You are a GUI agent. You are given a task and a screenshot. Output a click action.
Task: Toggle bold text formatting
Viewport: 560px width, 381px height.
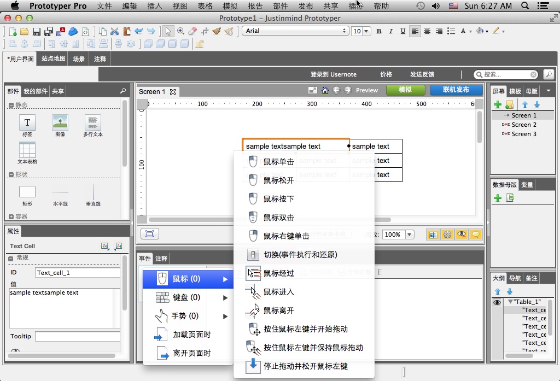pyautogui.click(x=378, y=31)
